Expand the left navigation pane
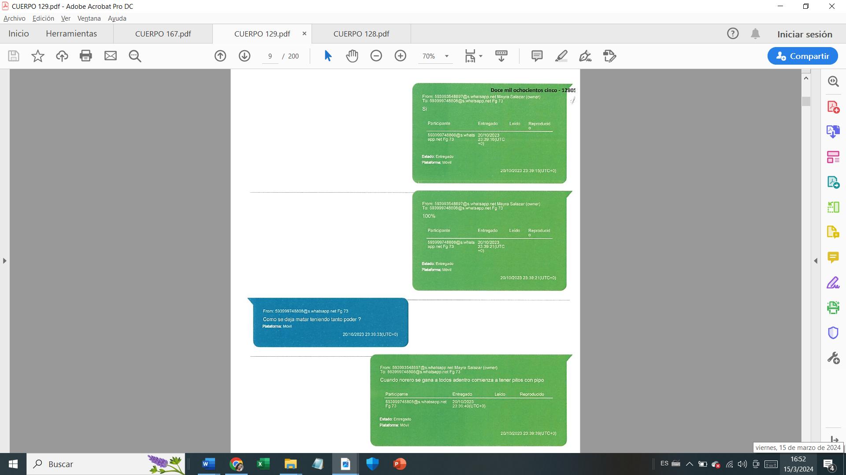Image resolution: width=846 pixels, height=475 pixels. pyautogui.click(x=4, y=261)
